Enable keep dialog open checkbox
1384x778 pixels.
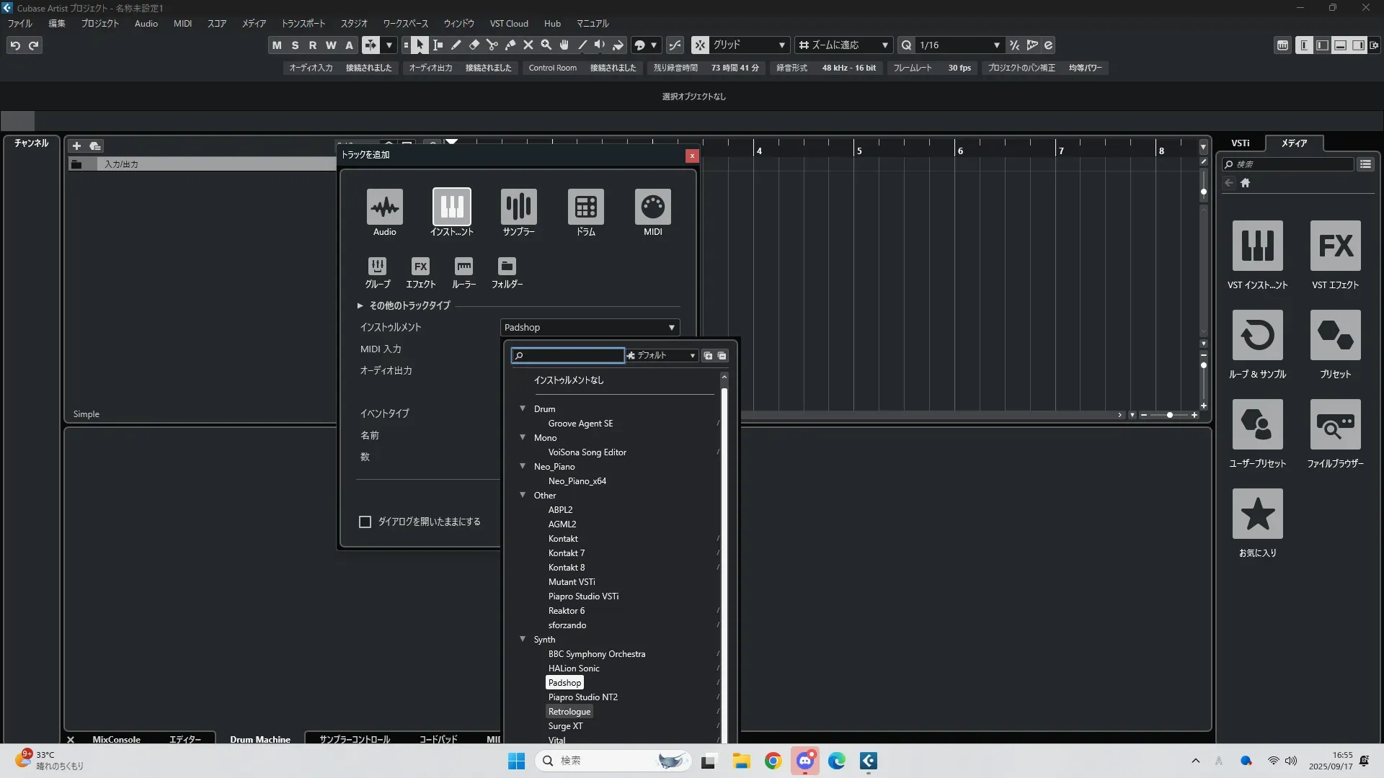tap(365, 522)
